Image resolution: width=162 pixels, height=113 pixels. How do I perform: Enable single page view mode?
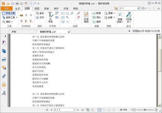click(99, 110)
